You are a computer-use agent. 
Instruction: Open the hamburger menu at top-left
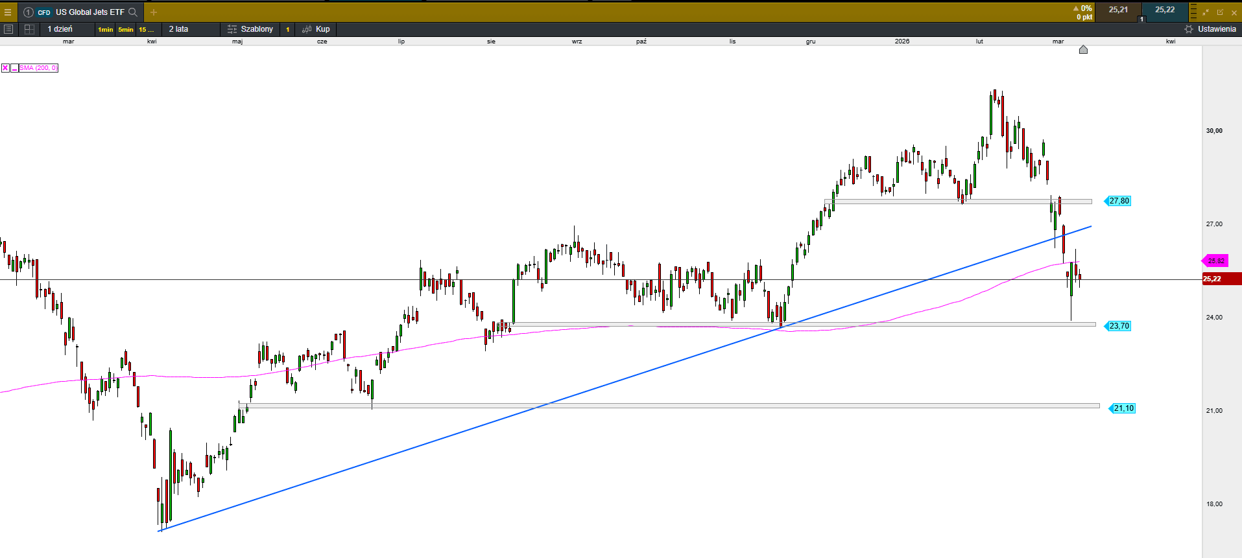click(x=8, y=12)
